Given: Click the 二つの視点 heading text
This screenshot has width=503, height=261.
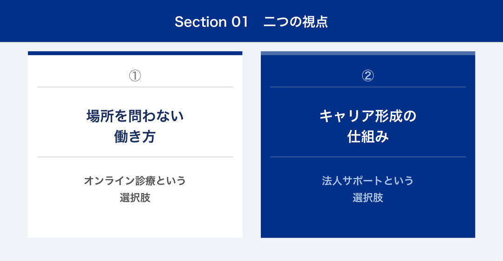Looking at the screenshot, I should [295, 22].
